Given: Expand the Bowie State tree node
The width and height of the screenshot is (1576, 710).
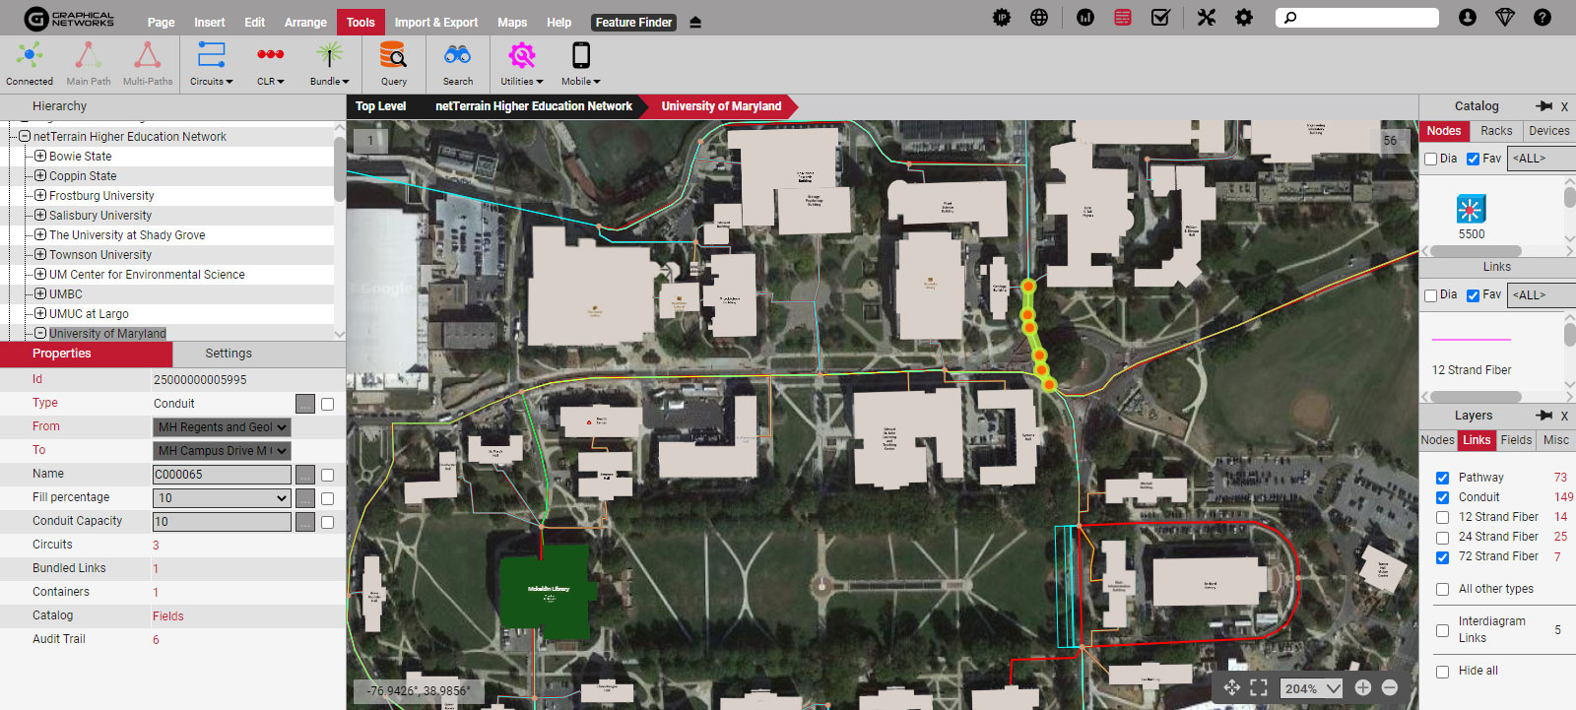Looking at the screenshot, I should (x=40, y=156).
